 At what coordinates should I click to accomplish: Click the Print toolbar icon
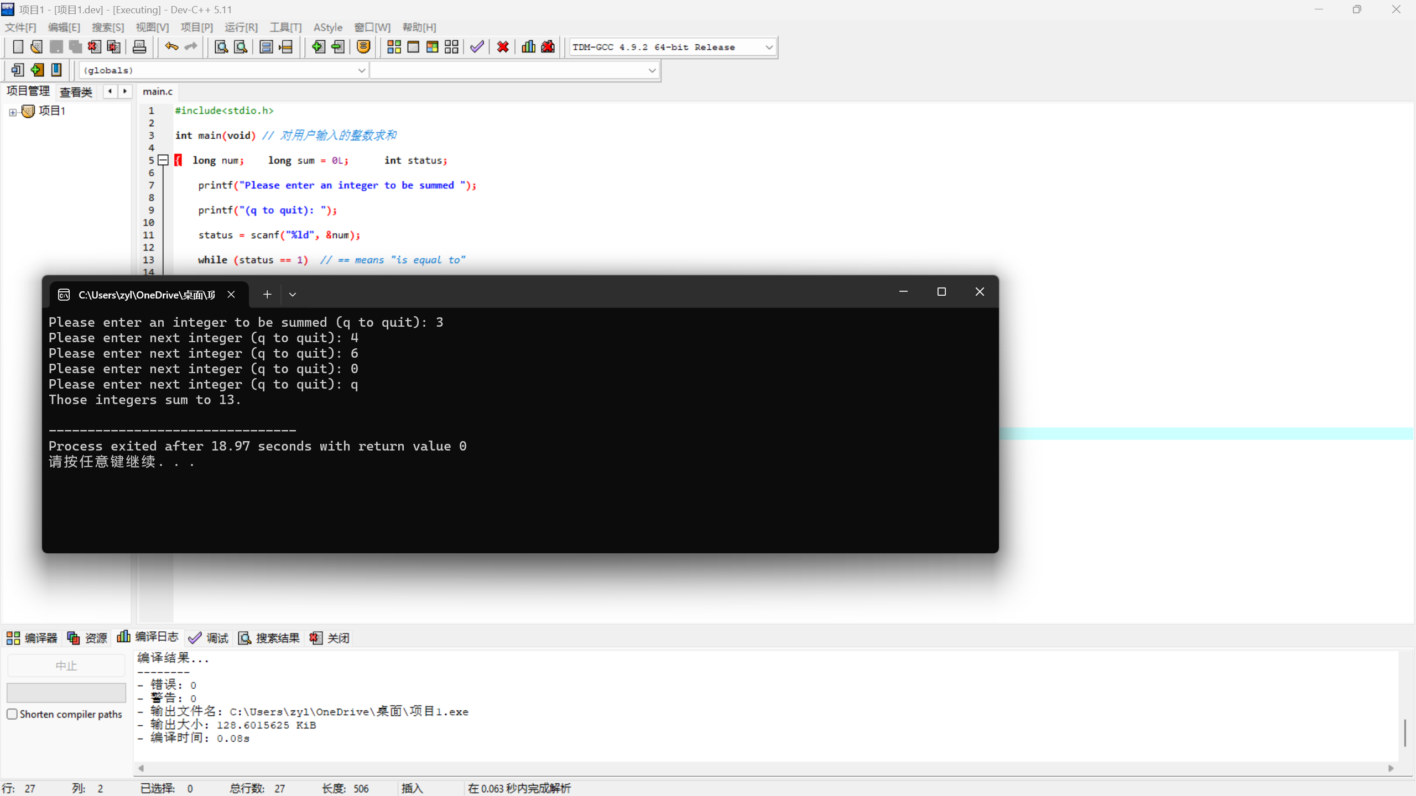click(x=139, y=47)
